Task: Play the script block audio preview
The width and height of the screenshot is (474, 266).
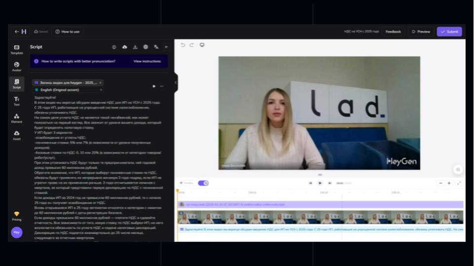Action: 154,86
